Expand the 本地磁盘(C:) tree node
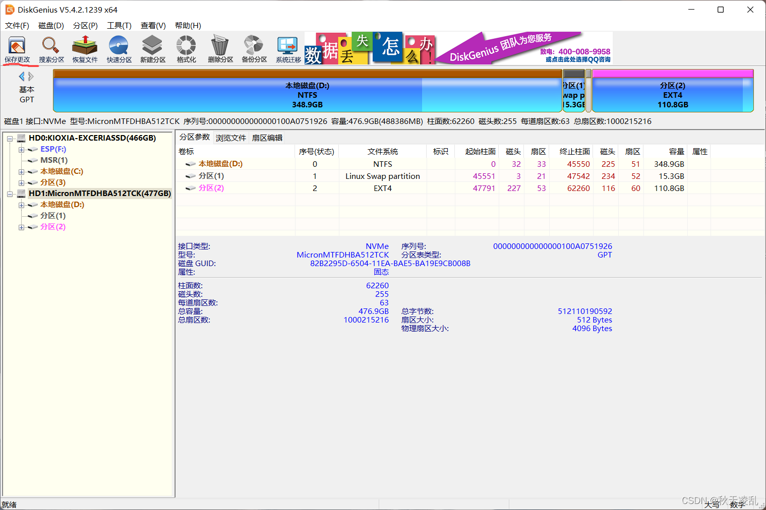The width and height of the screenshot is (766, 510). point(21,172)
